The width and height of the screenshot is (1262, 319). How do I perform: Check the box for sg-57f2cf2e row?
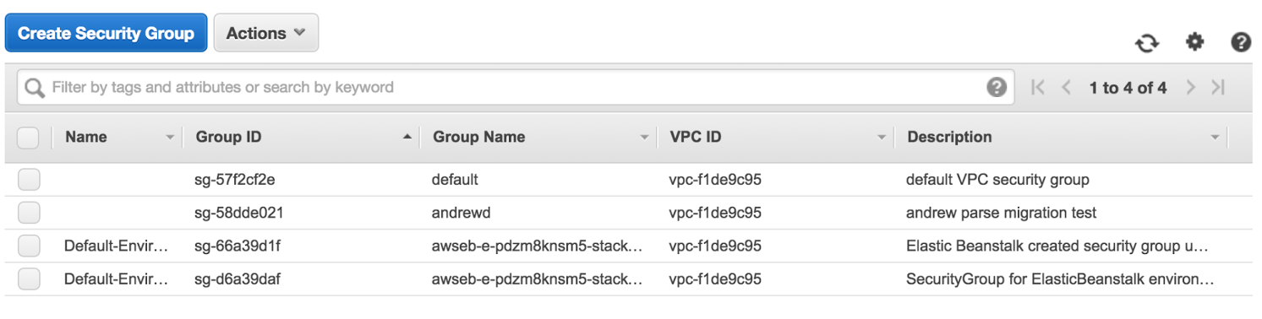pyautogui.click(x=29, y=180)
